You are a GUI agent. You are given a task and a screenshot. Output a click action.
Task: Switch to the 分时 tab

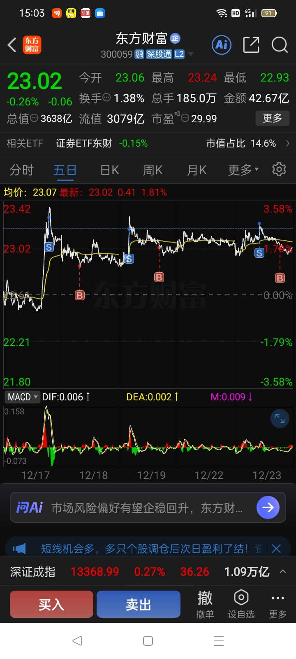click(21, 170)
